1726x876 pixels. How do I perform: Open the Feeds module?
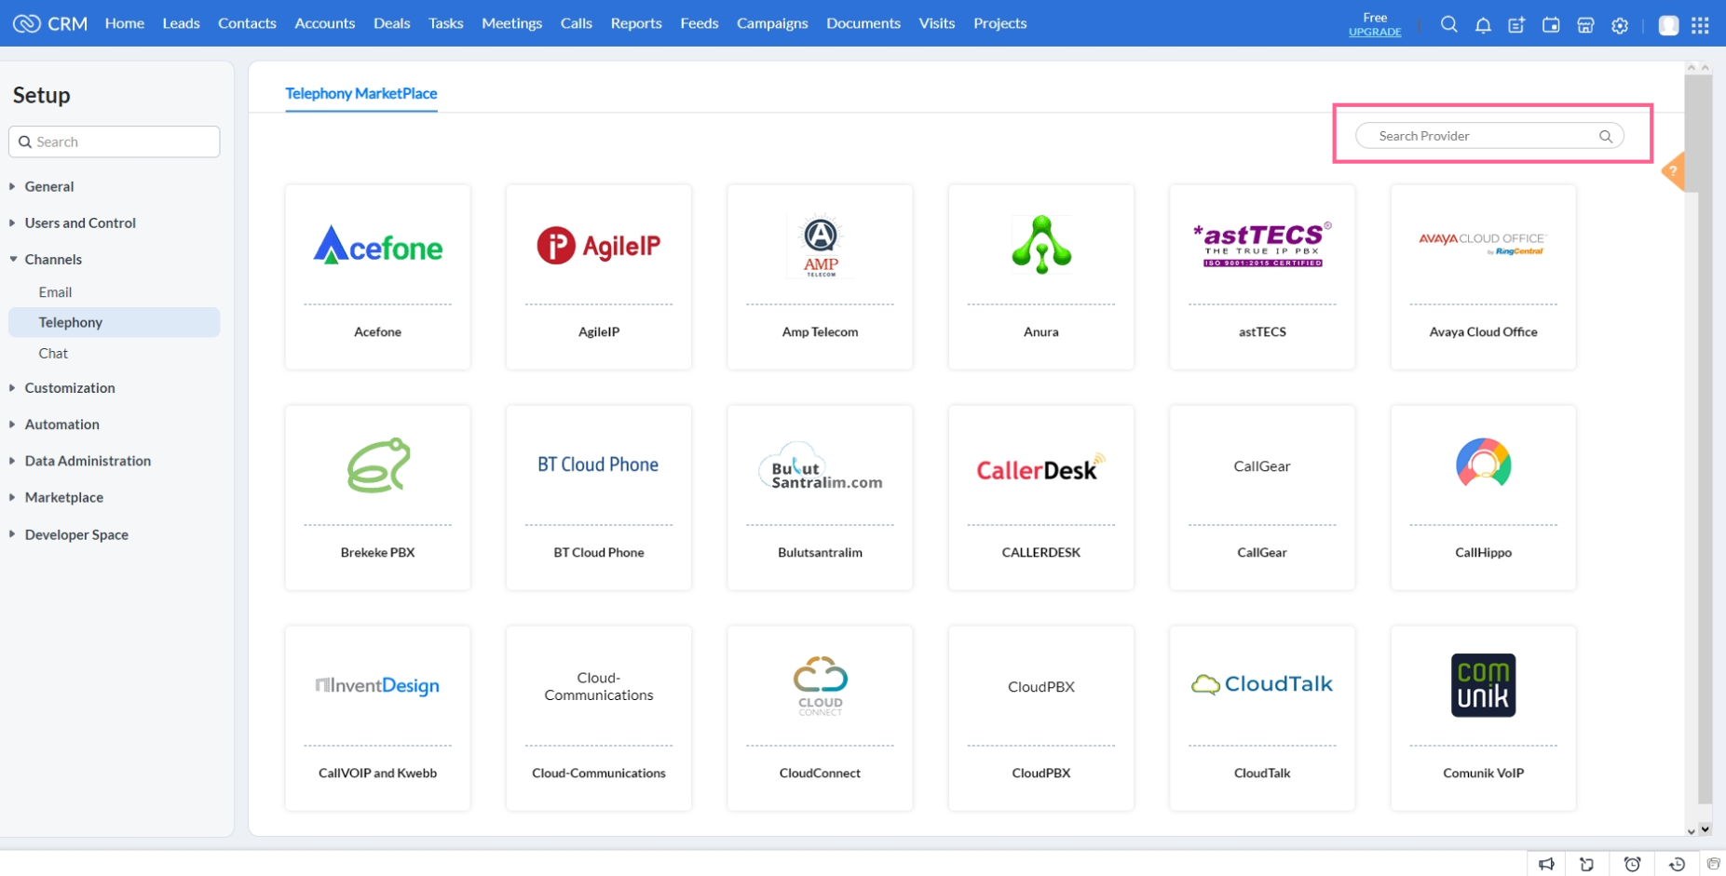tap(700, 23)
